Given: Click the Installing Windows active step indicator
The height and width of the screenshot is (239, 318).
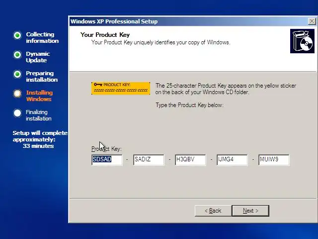Looking at the screenshot, I should (17, 94).
